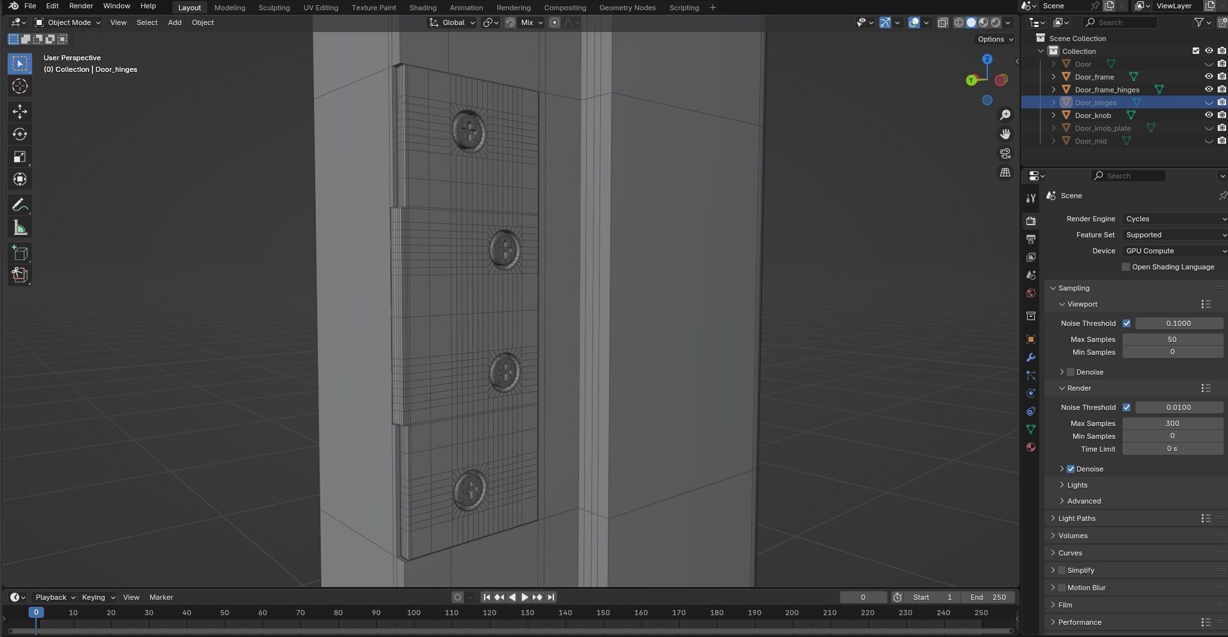Screen dimensions: 1228x637
Task: Activate the Move tool
Action: [x=20, y=112]
